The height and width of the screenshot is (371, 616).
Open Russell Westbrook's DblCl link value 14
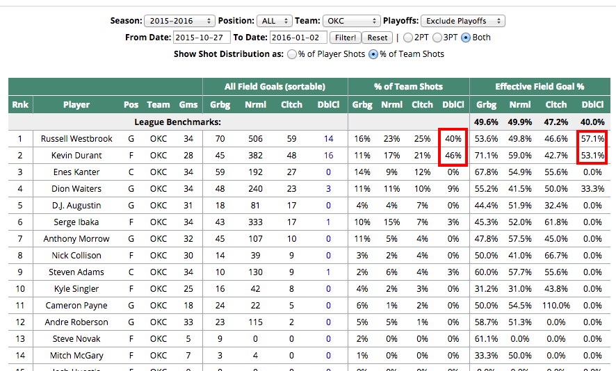click(328, 138)
